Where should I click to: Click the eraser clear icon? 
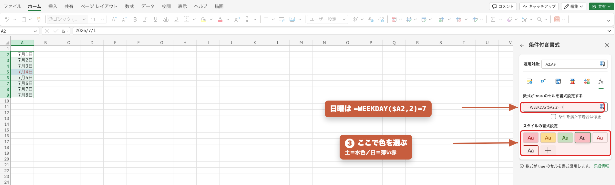[x=510, y=19]
